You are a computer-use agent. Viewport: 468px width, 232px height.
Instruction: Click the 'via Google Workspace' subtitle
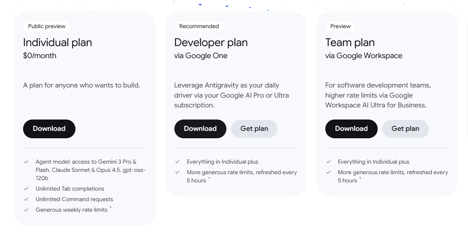[364, 56]
